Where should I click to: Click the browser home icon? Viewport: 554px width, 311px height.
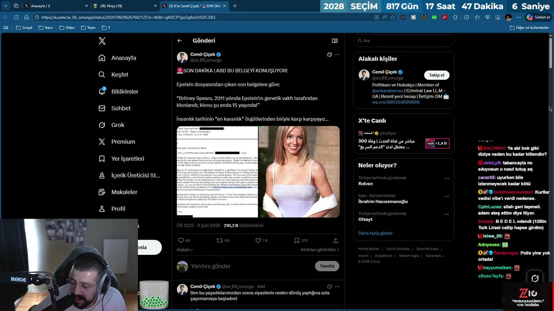26,17
